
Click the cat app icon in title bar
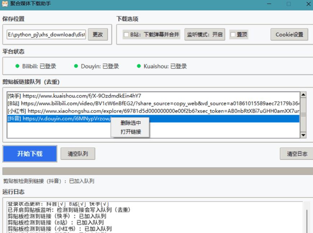pyautogui.click(x=5, y=4)
